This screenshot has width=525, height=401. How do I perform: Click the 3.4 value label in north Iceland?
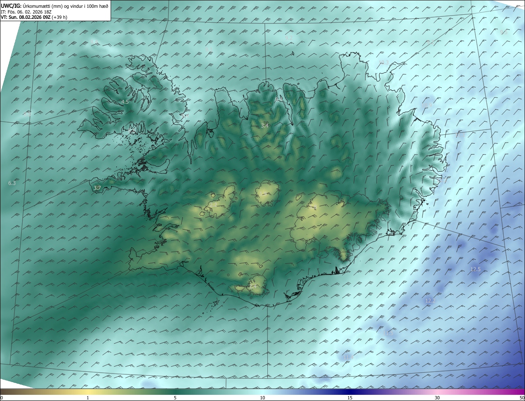pyautogui.click(x=265, y=125)
